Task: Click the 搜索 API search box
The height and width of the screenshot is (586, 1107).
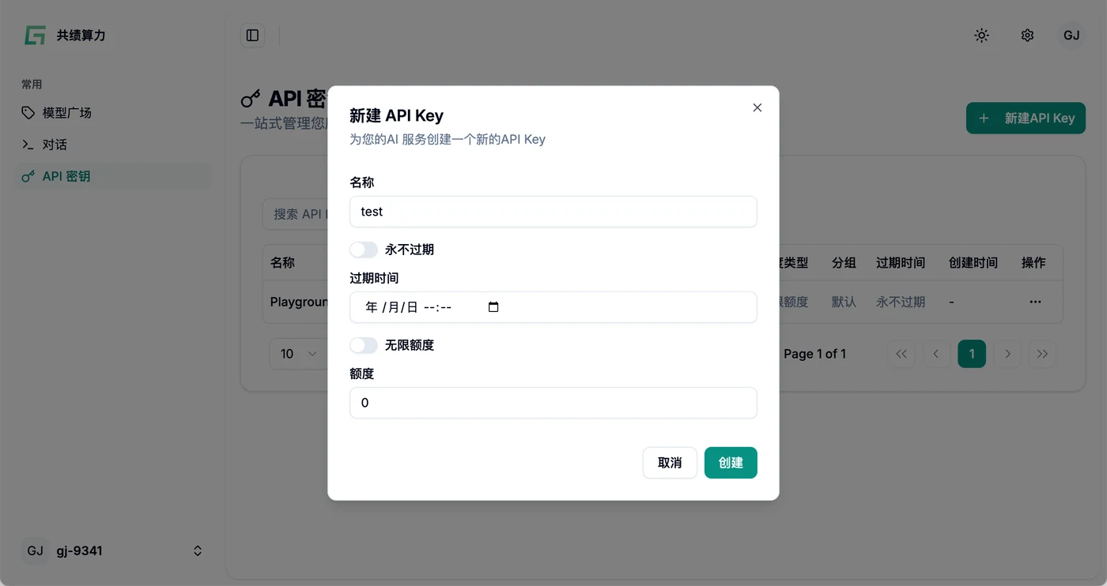Action: [x=296, y=214]
